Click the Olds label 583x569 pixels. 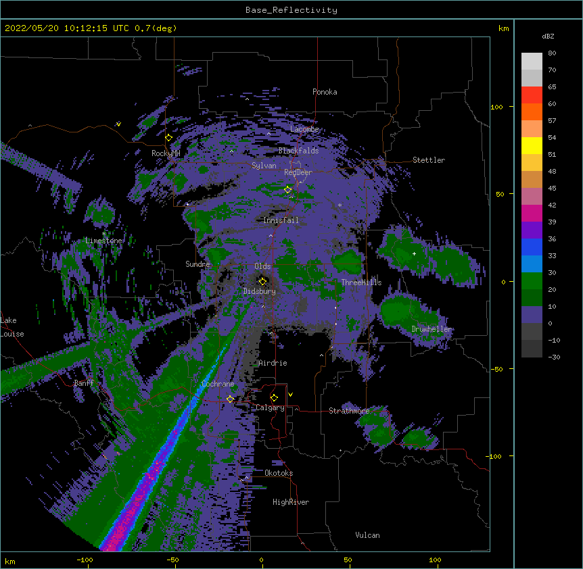click(x=262, y=266)
